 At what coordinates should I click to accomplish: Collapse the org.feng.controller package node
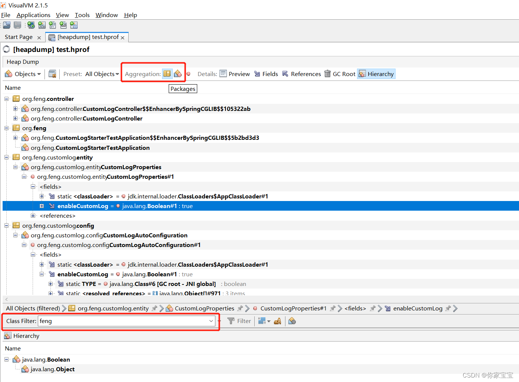(7, 99)
